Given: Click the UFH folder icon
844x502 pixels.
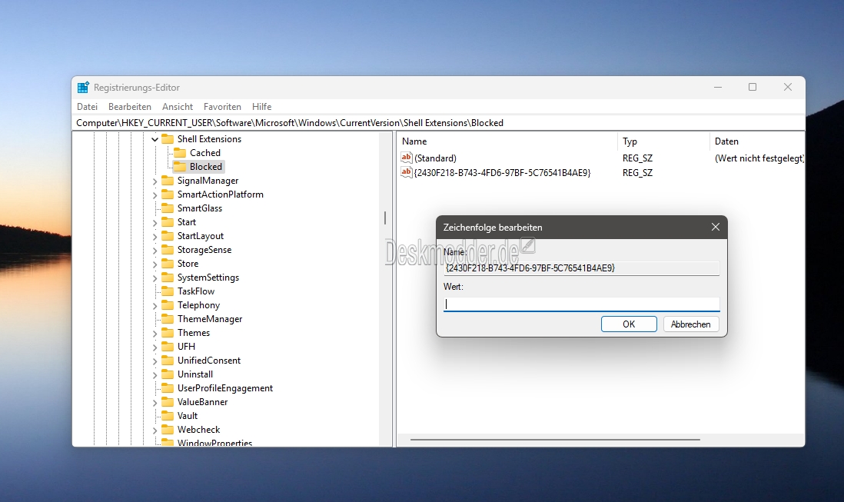Looking at the screenshot, I should [x=168, y=347].
